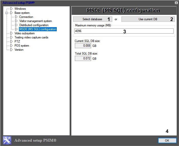179x146 pixels.
Task: Click the POS system arrow icon
Action: click(12, 46)
